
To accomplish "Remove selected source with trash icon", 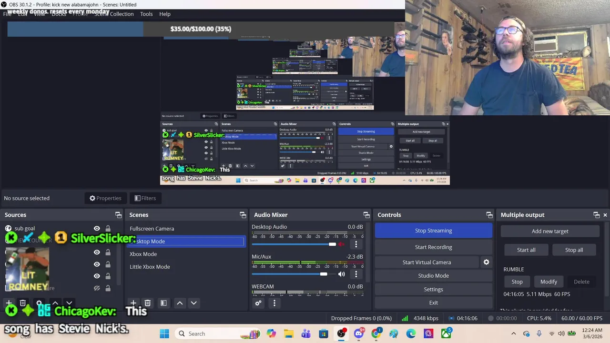I will point(22,303).
